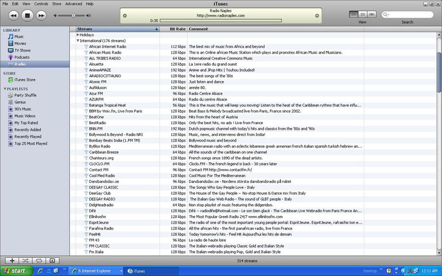Collapse the International streams category
The width and height of the screenshot is (442, 276).
(x=78, y=41)
